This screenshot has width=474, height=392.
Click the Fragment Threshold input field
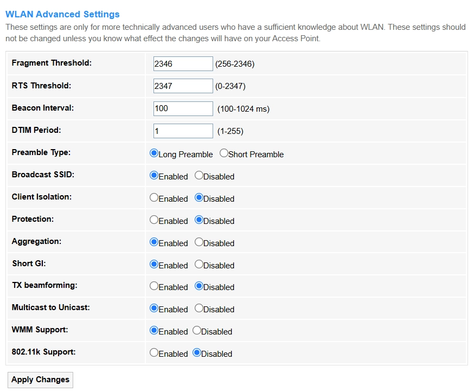(x=183, y=63)
